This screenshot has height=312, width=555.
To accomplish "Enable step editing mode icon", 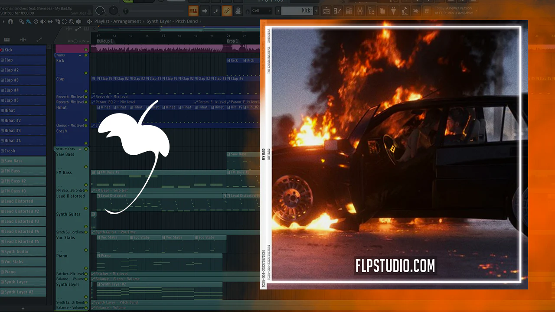I will click(215, 10).
